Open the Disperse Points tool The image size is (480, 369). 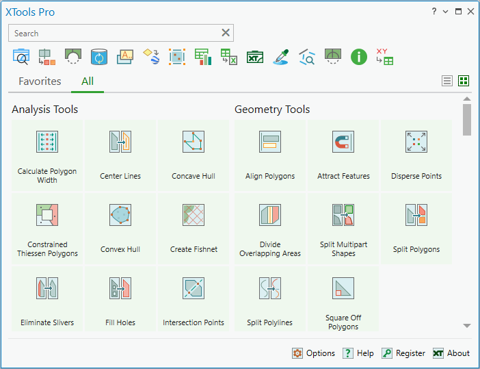[x=416, y=155]
